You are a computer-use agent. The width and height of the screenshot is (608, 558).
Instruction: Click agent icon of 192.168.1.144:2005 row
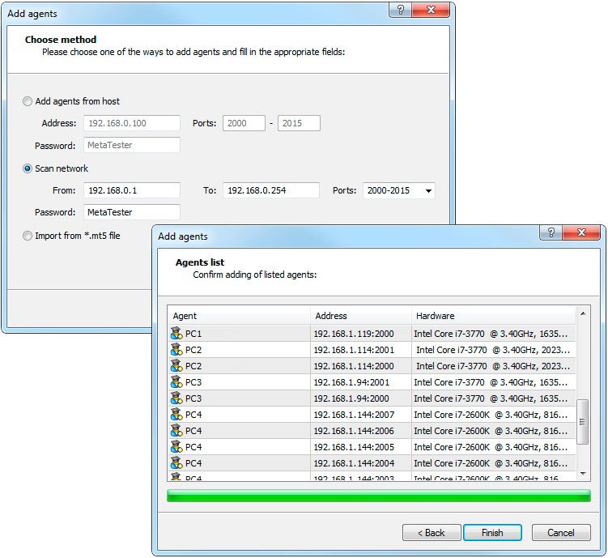click(176, 447)
